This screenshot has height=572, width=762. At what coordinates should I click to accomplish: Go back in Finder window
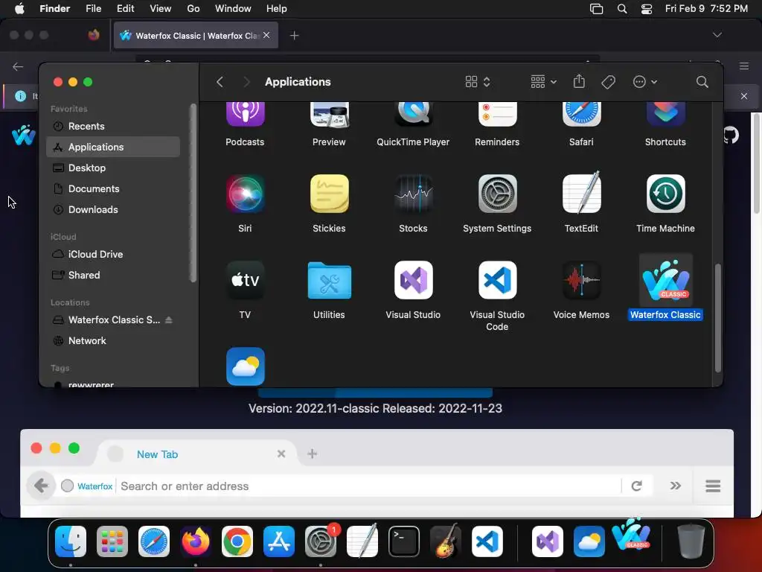click(220, 82)
